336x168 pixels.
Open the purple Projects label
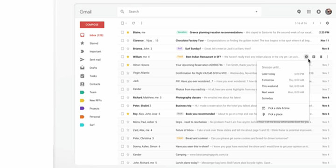coord(94,108)
